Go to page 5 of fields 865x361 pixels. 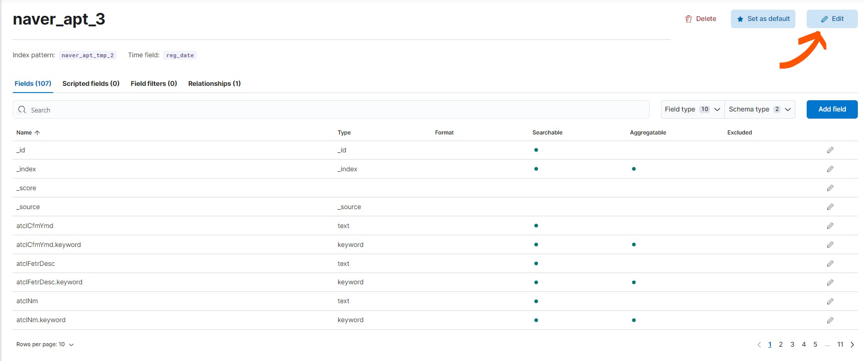(815, 345)
